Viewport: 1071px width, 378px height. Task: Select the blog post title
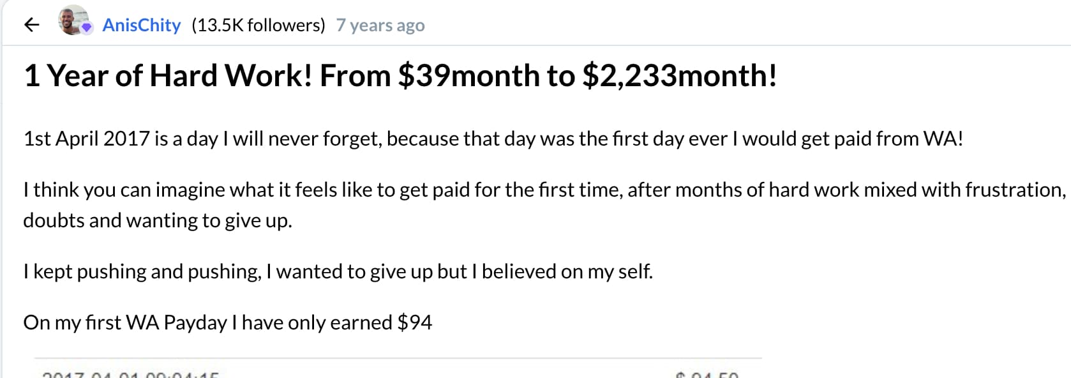(x=400, y=75)
